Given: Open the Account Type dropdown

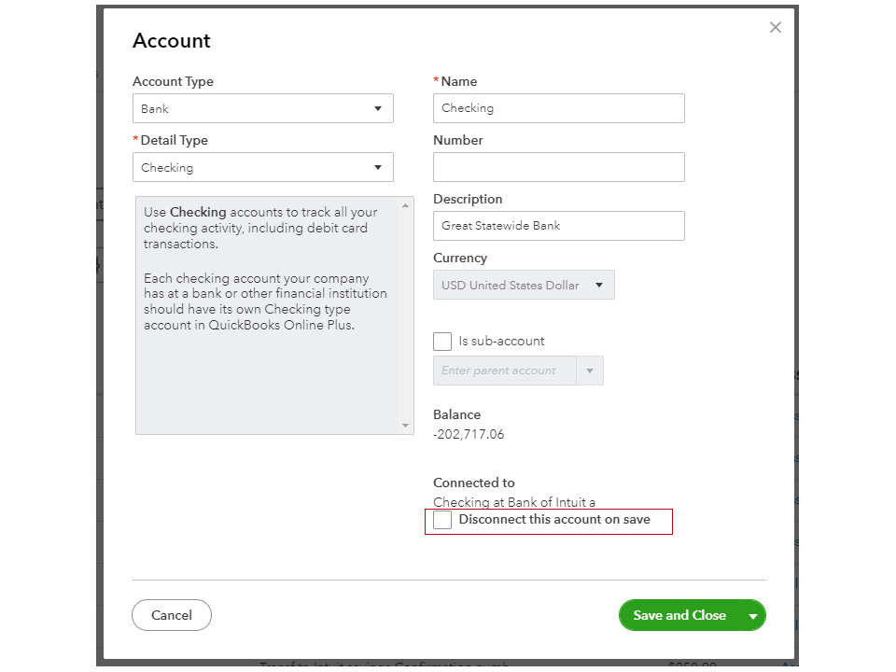Looking at the screenshot, I should (262, 108).
